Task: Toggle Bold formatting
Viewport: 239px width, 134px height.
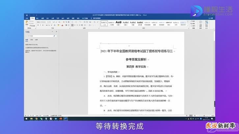Action: (x=38, y=25)
